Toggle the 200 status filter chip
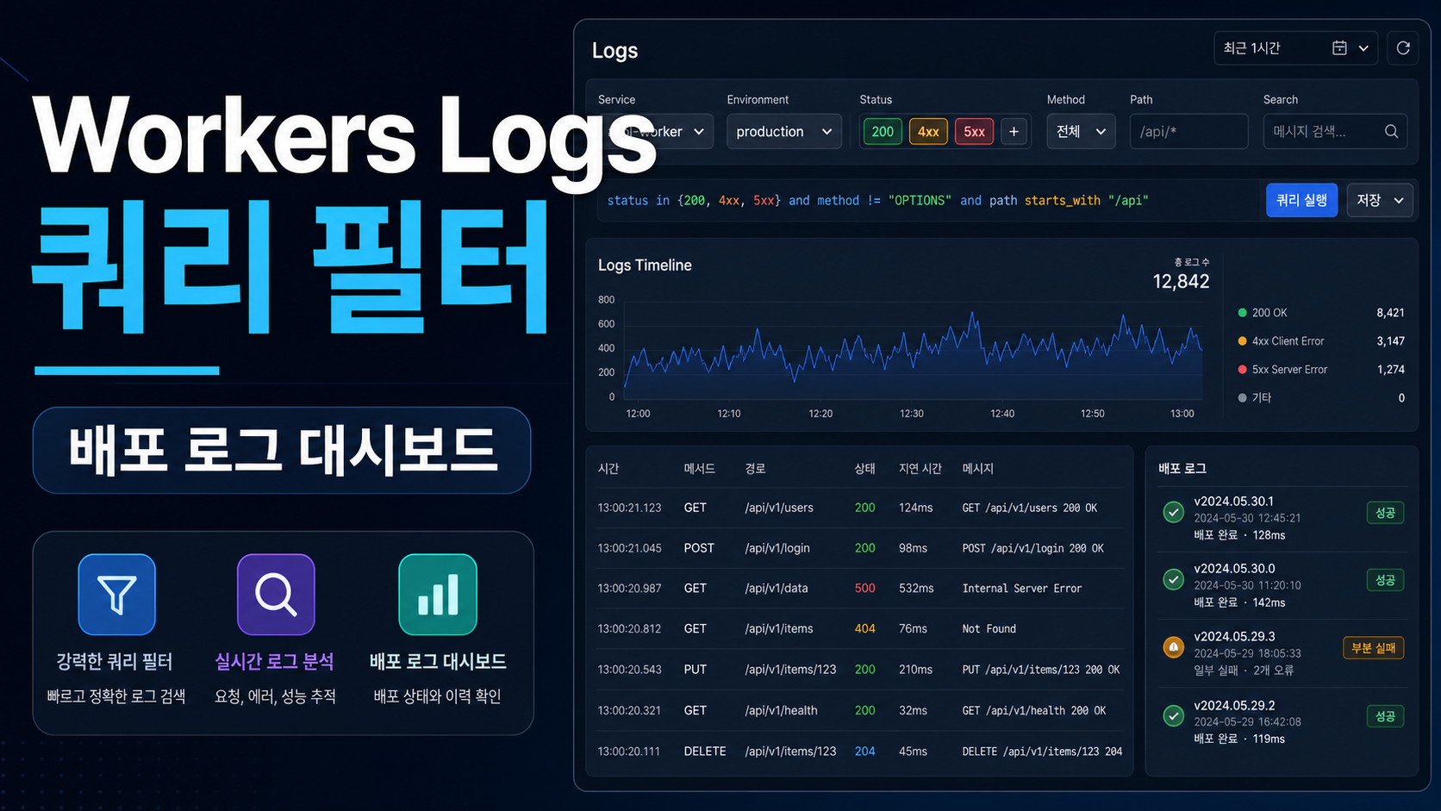Image resolution: width=1441 pixels, height=811 pixels. coord(883,132)
